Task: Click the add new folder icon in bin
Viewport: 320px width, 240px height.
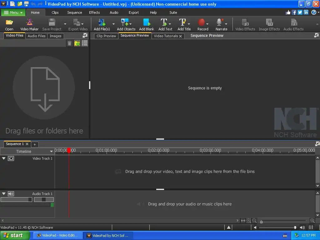Action: pyautogui.click(x=77, y=43)
